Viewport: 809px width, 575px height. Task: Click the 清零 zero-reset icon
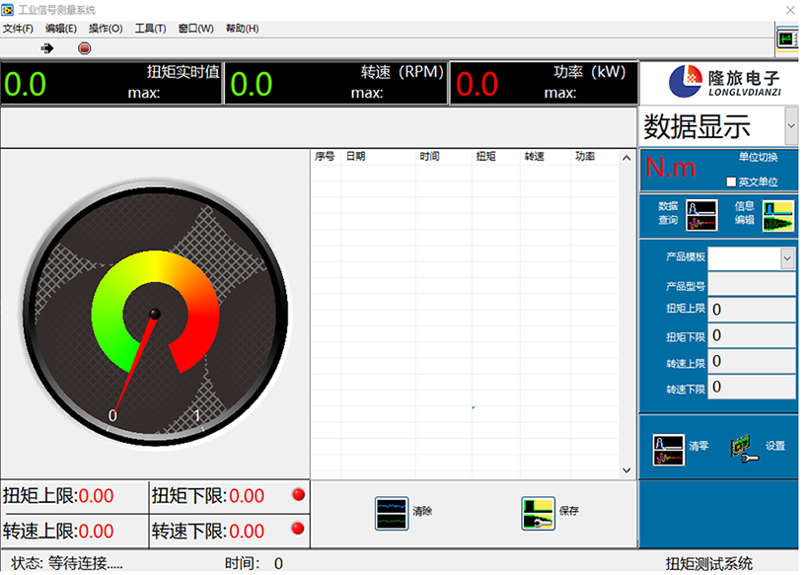[668, 449]
